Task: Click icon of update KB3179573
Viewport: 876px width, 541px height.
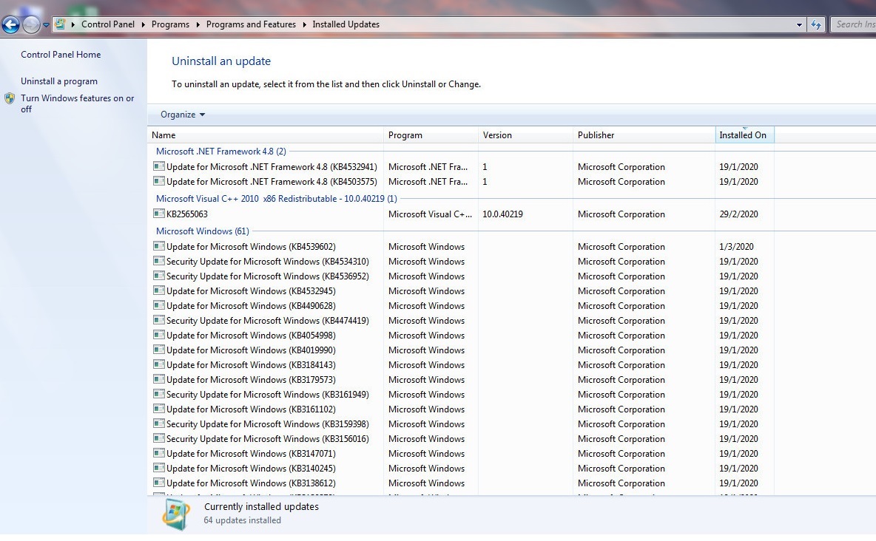Action: coord(158,379)
